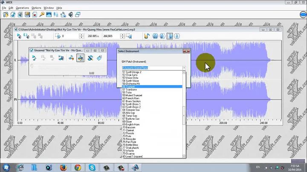Open Internet Explorer from the taskbar
Viewport: 307px width, 172px height.
coord(20,168)
